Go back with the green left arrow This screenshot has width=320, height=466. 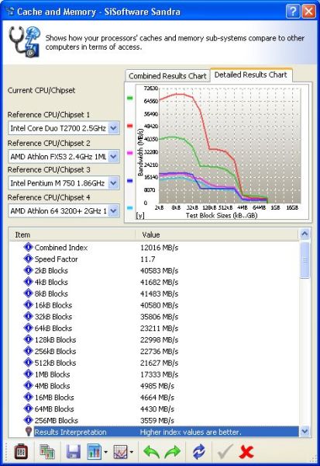(x=152, y=452)
